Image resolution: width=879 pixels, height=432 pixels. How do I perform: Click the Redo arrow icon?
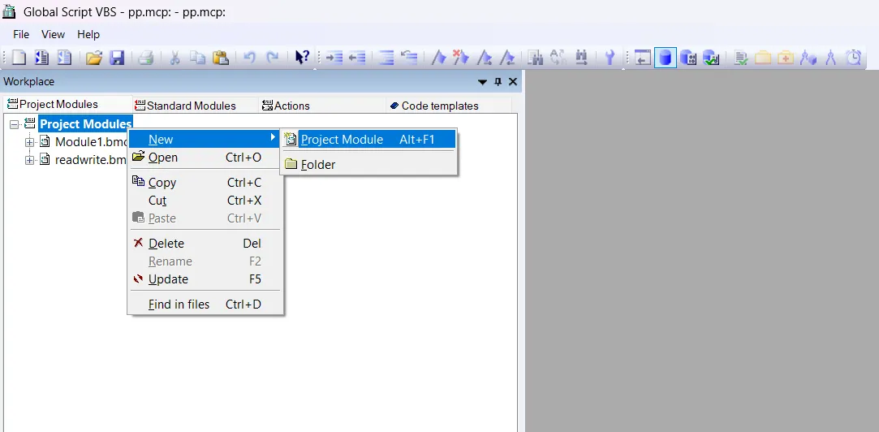pyautogui.click(x=273, y=57)
